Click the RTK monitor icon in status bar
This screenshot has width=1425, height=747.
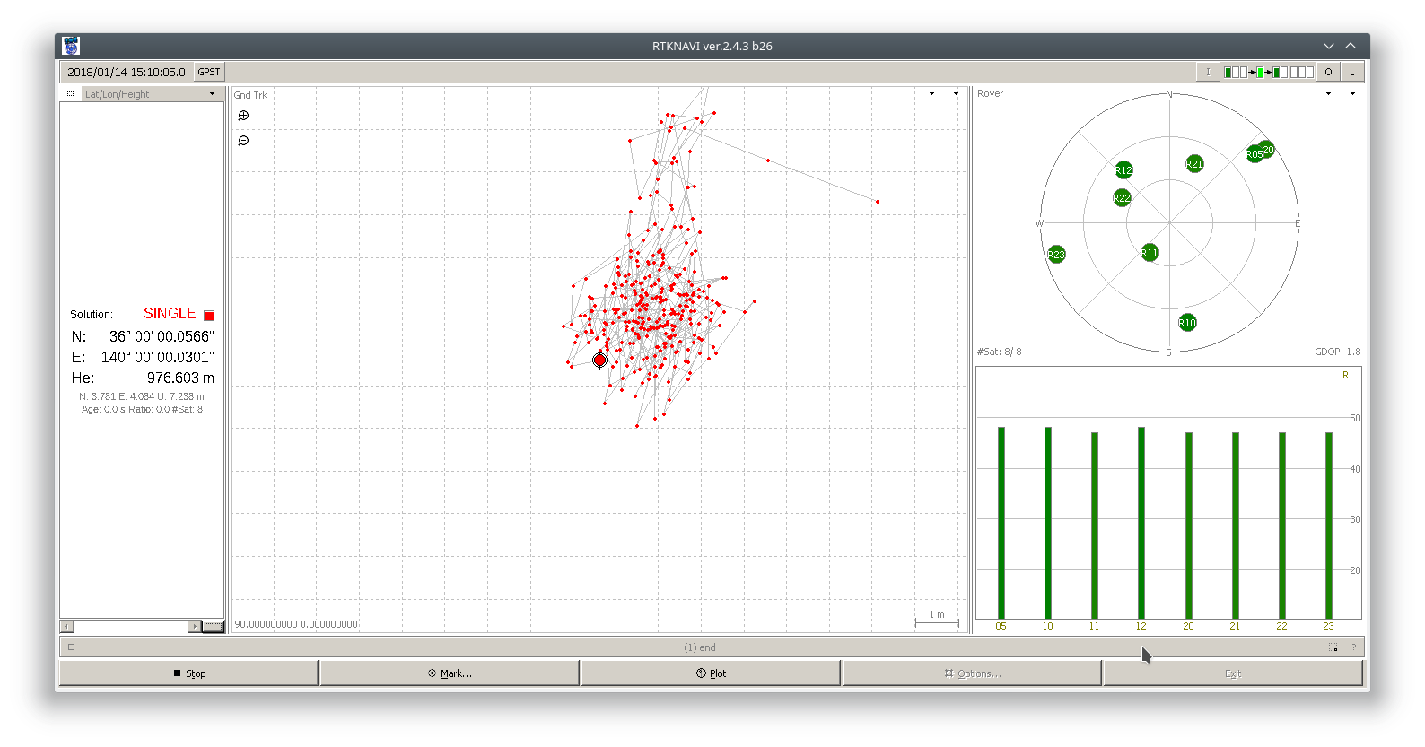coord(1333,647)
